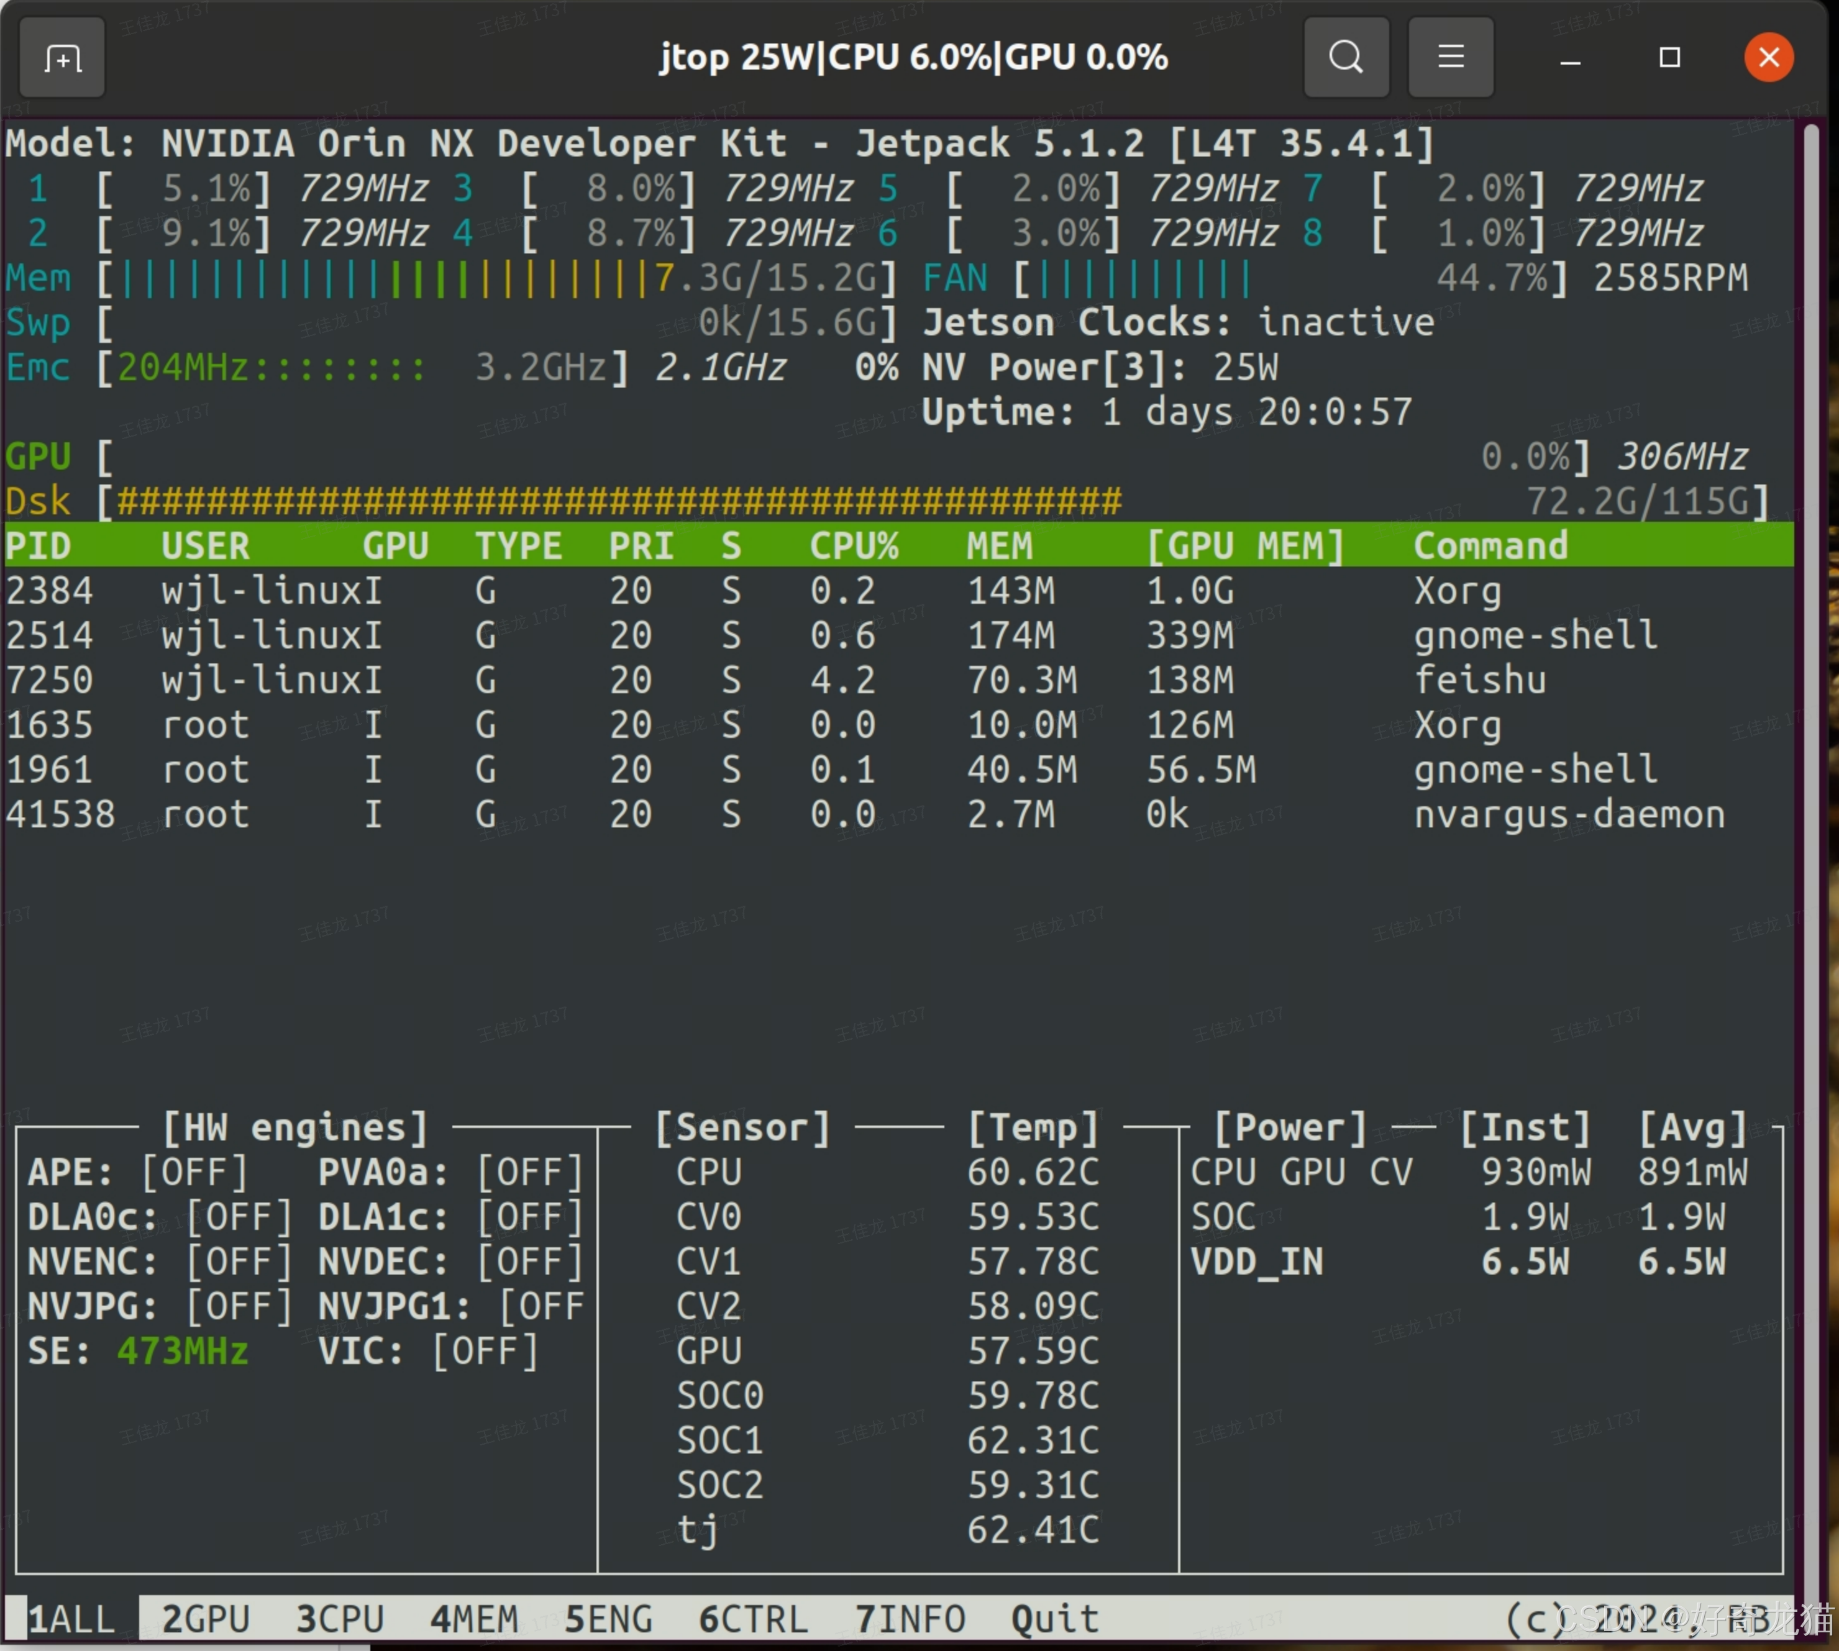Viewport: 1839px width, 1651px height.
Task: Click the SE: 473MHz engine entry
Action: pos(138,1351)
